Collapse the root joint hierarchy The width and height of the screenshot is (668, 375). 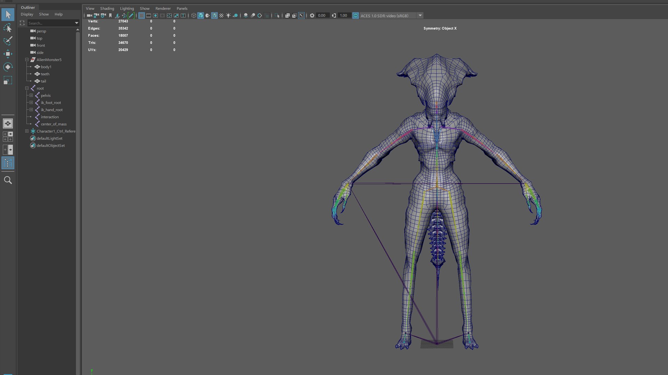[x=27, y=88]
